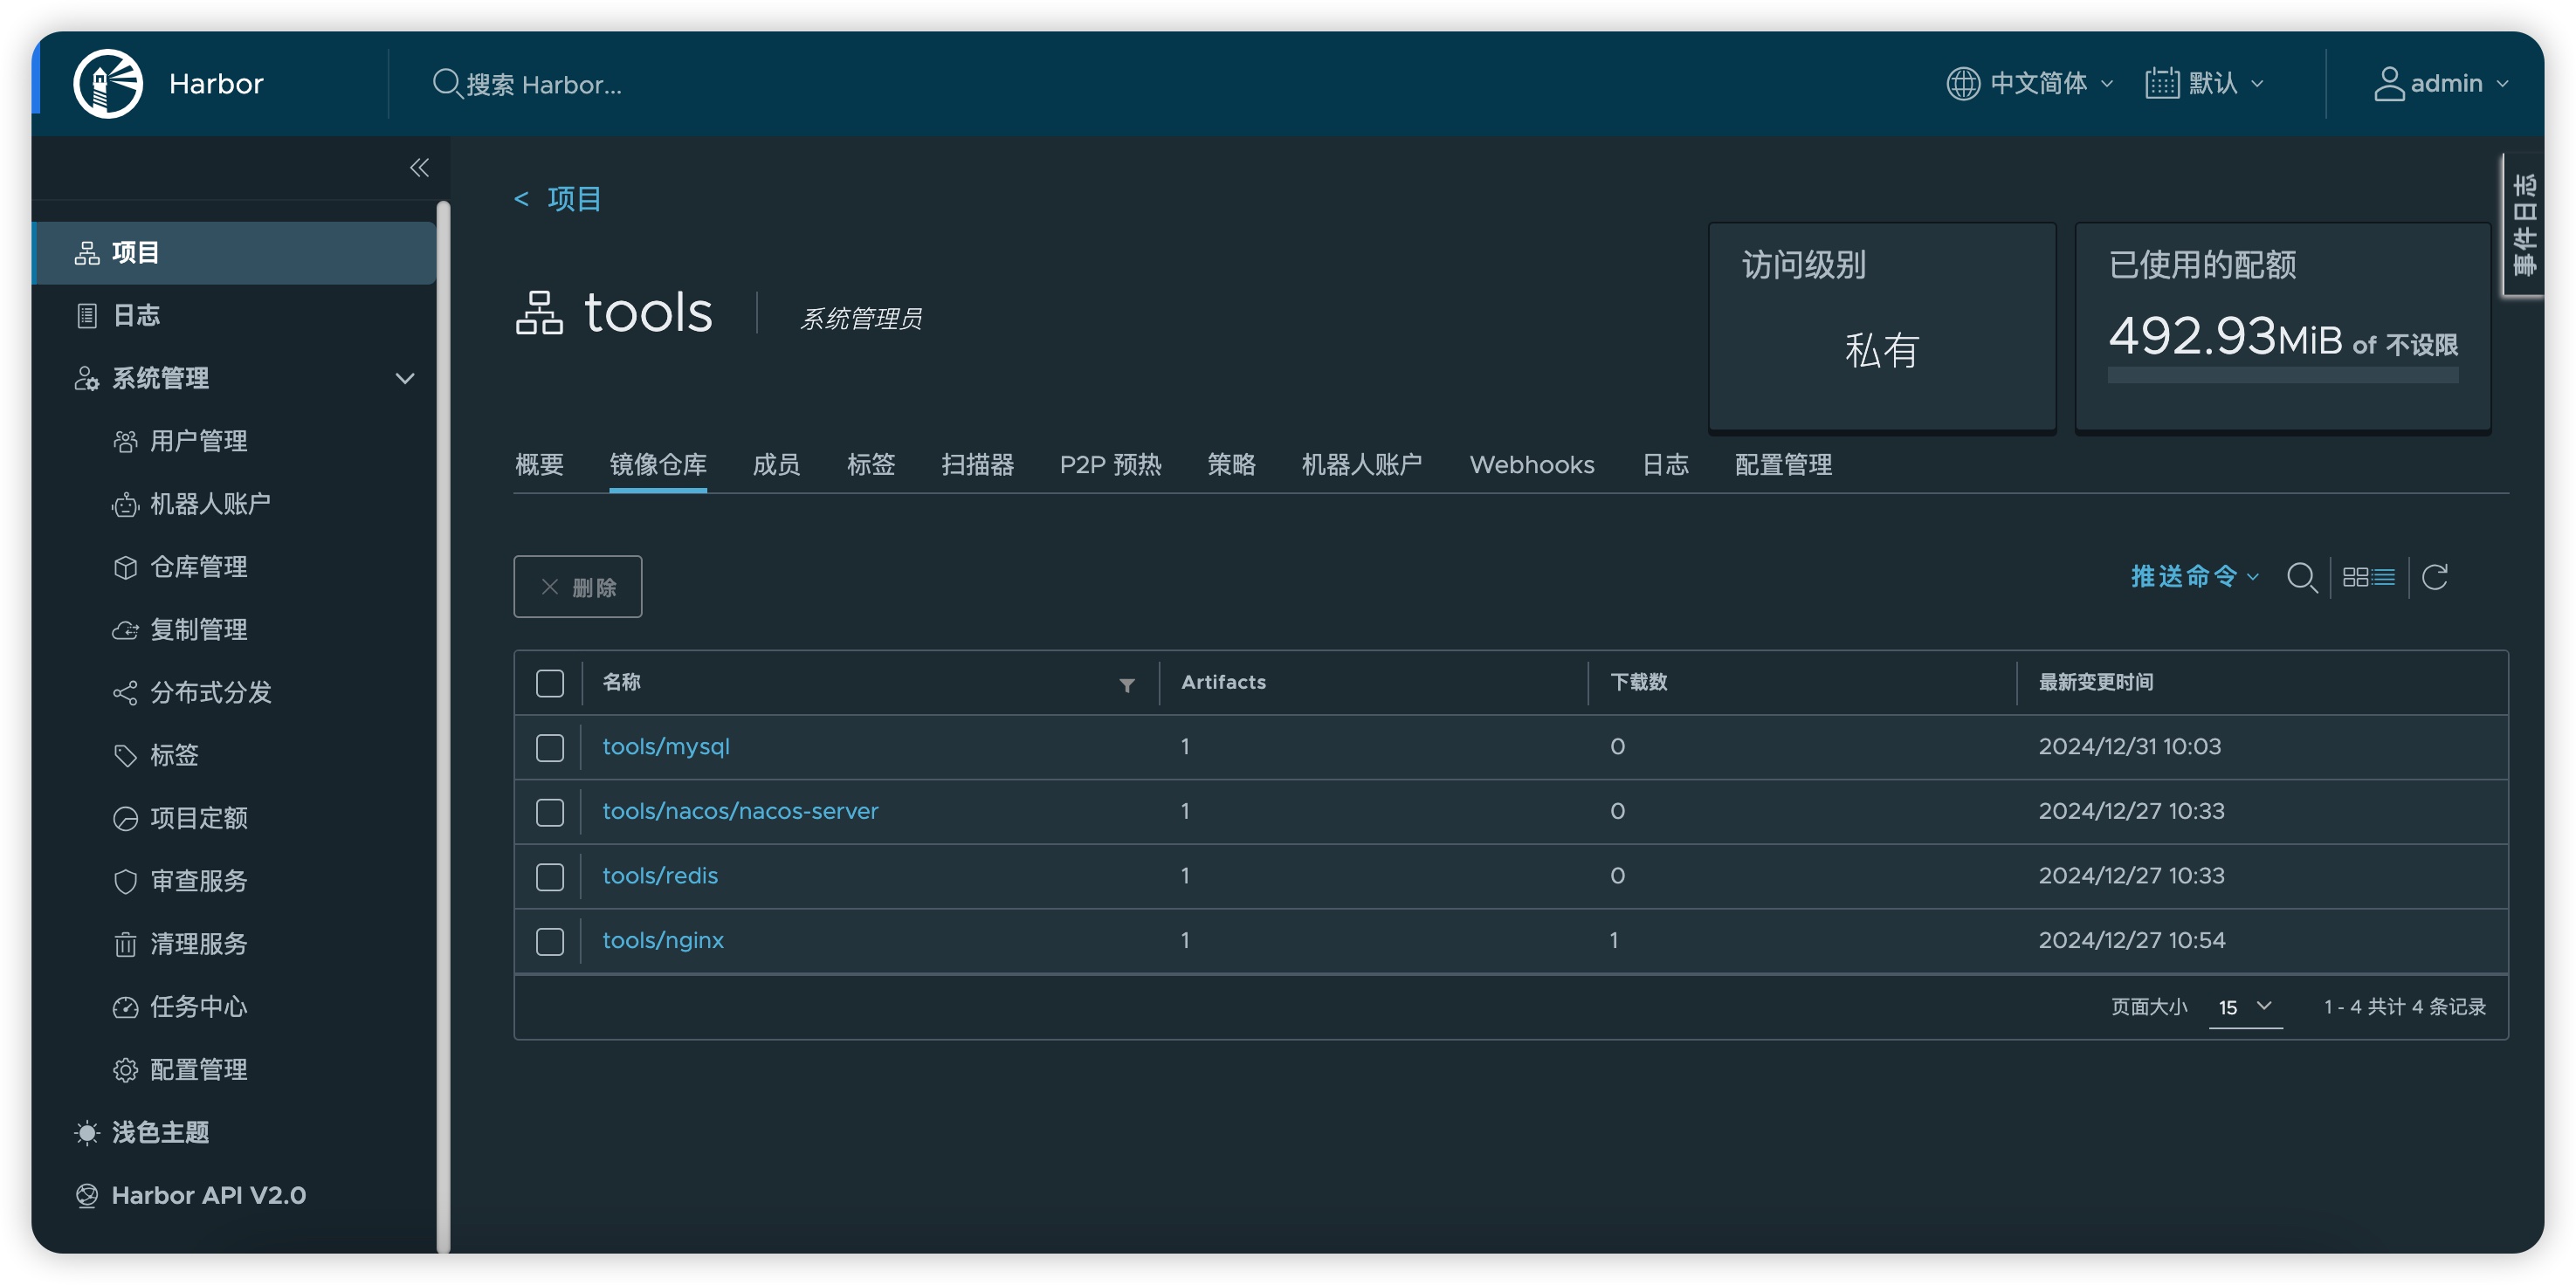Image resolution: width=2576 pixels, height=1285 pixels.
Task: Click the filter icon in 名称 column
Action: 1127,685
